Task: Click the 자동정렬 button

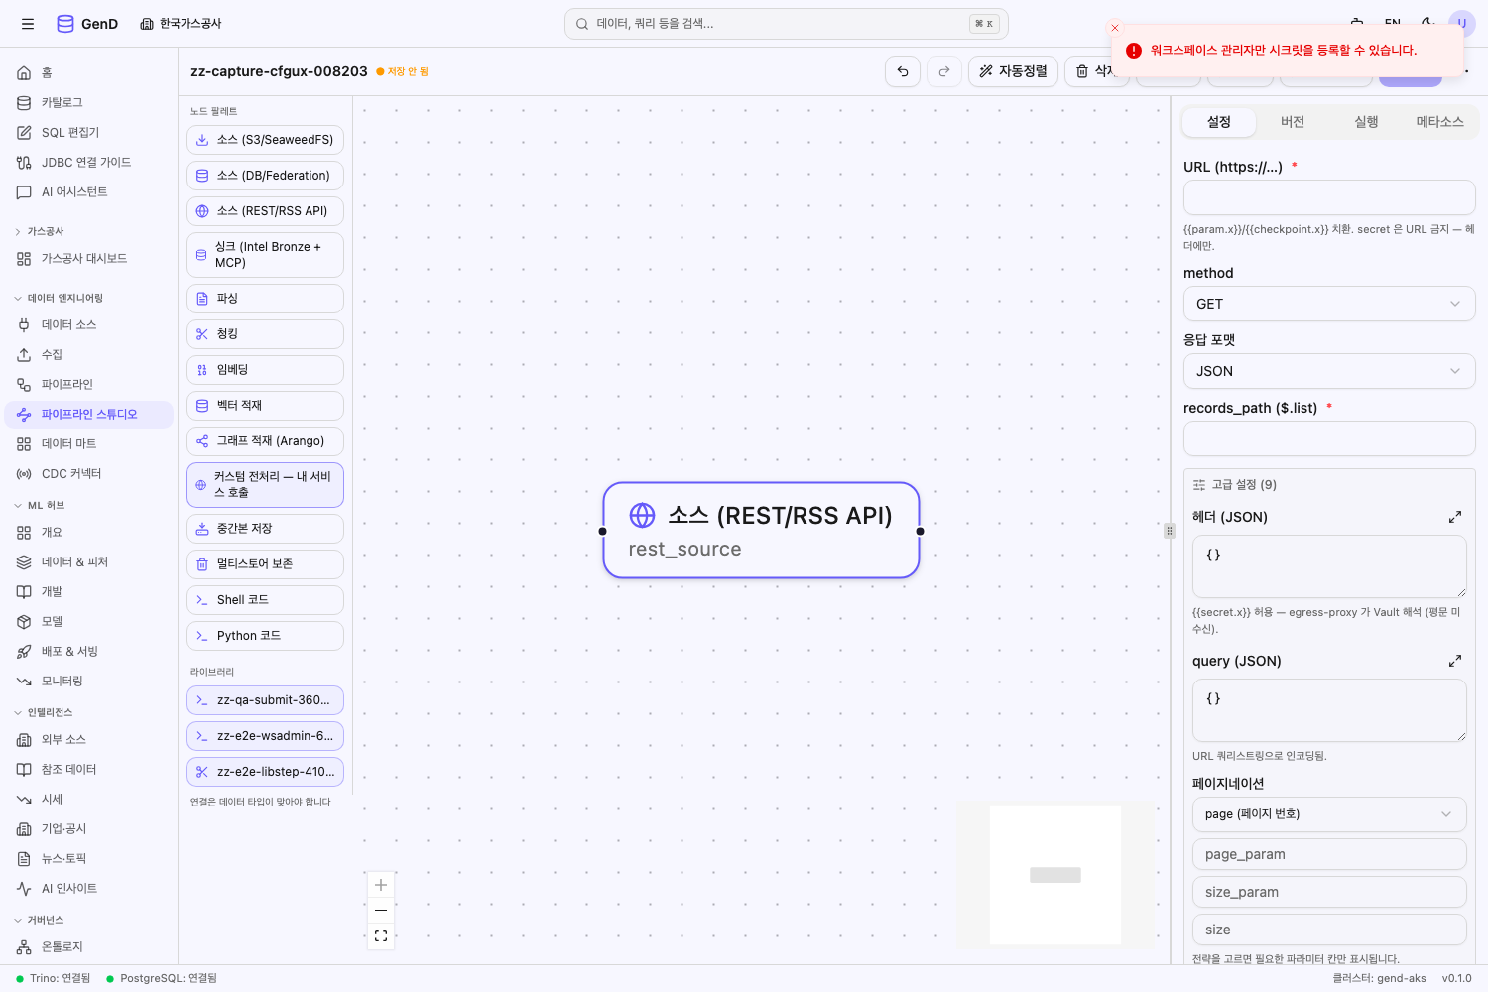Action: click(1013, 71)
